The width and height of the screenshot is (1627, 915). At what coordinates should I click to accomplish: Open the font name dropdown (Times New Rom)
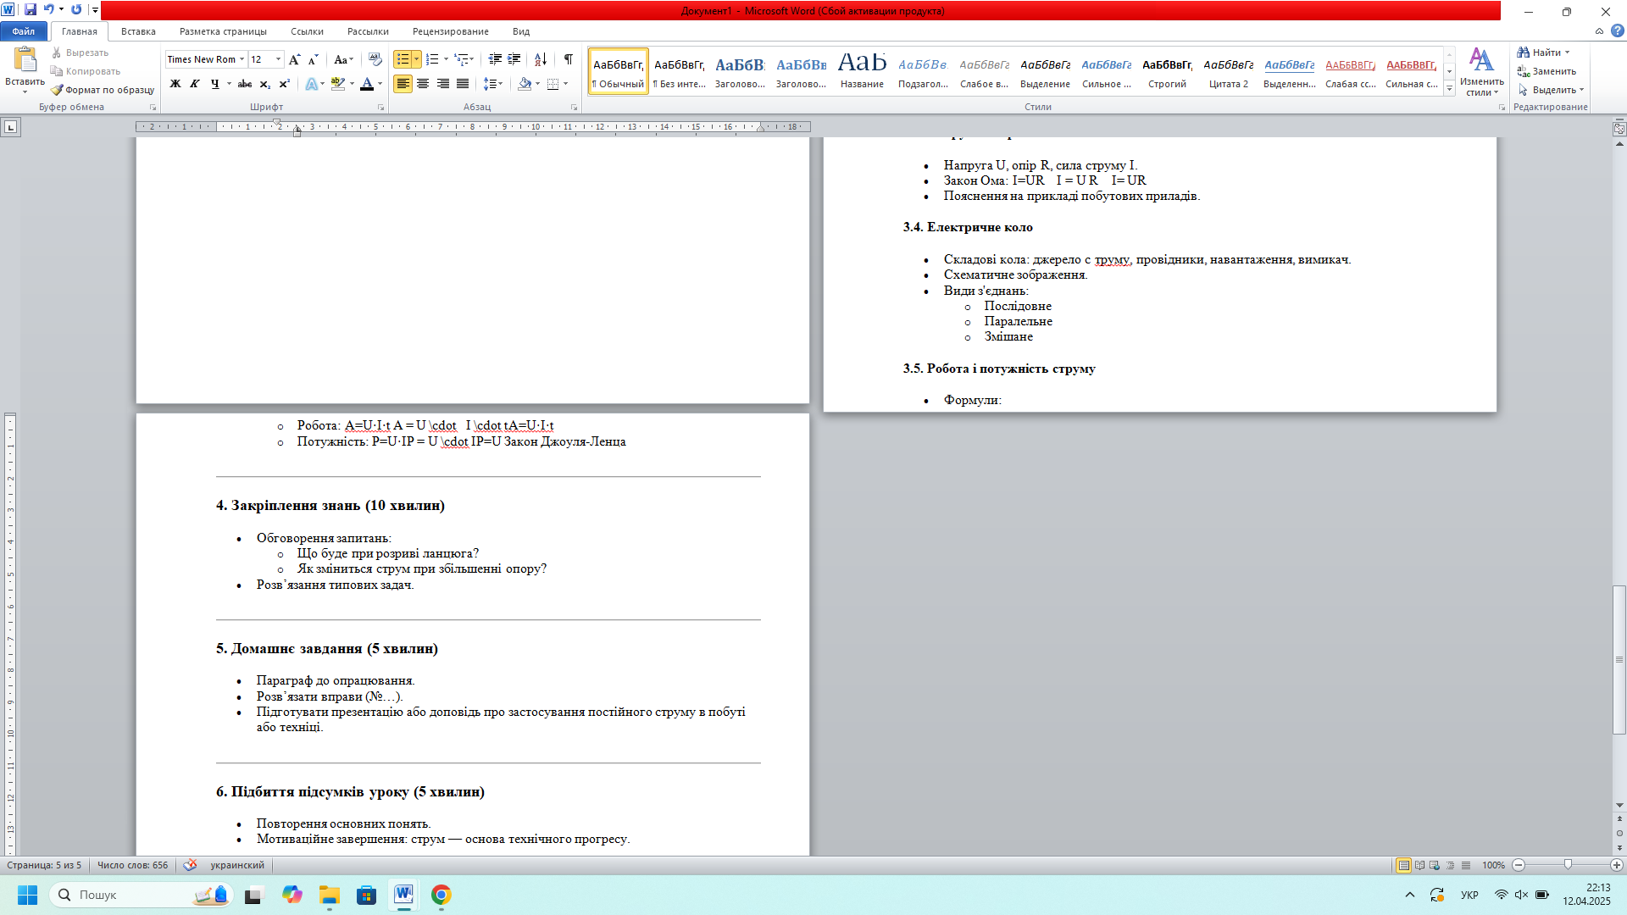(242, 59)
